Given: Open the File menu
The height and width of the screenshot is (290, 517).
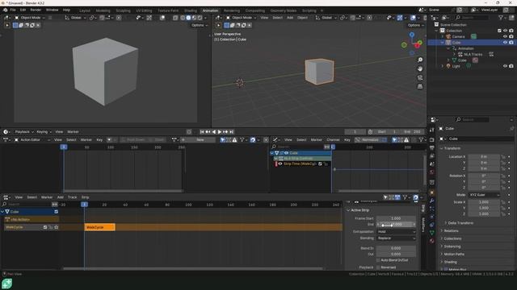Looking at the screenshot, I should click(x=13, y=10).
